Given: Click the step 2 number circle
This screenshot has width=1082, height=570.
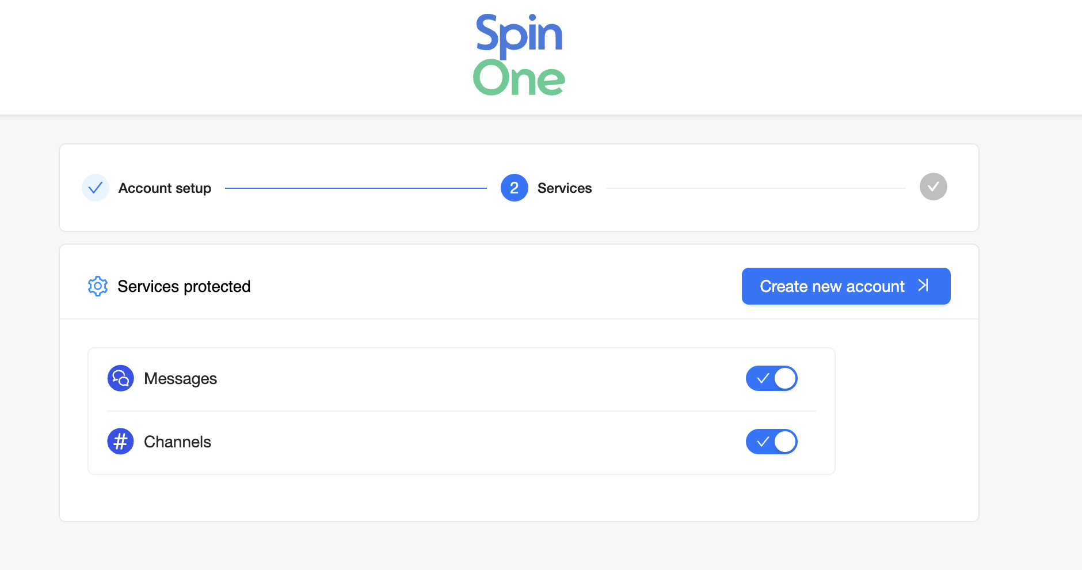Looking at the screenshot, I should click(x=514, y=188).
